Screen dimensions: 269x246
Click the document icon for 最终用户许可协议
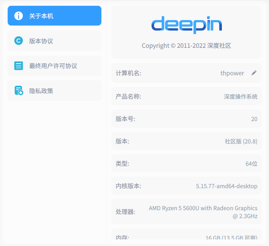pos(19,66)
